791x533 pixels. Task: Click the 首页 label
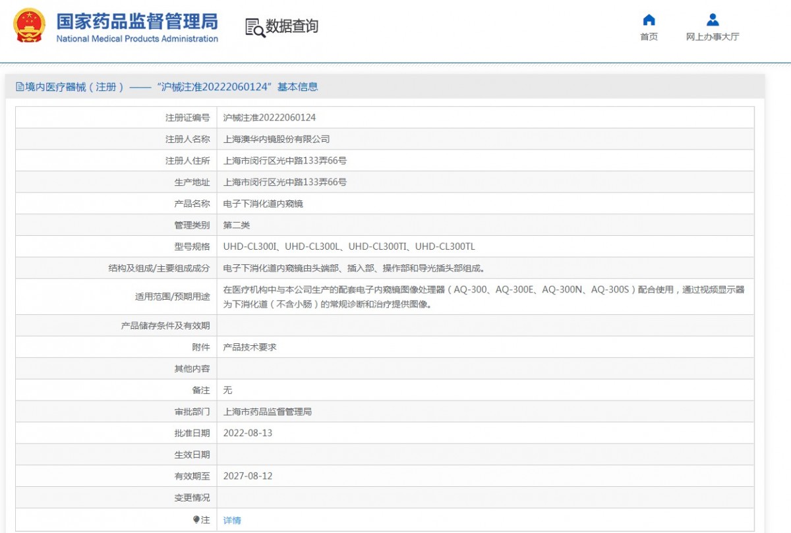click(x=649, y=37)
